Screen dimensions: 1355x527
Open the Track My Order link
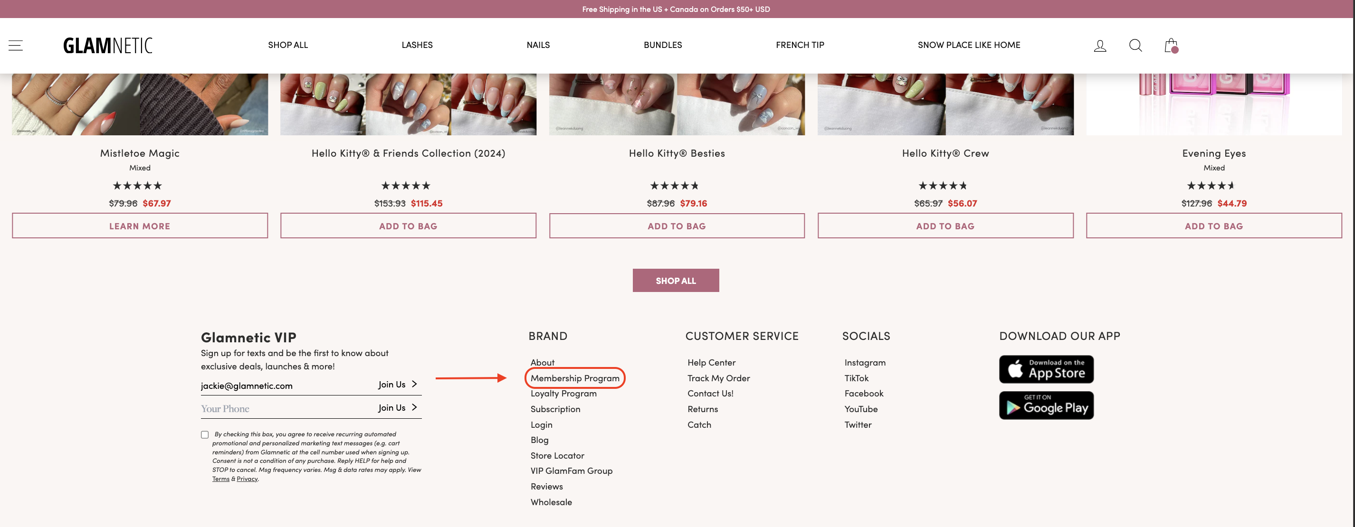[718, 378]
